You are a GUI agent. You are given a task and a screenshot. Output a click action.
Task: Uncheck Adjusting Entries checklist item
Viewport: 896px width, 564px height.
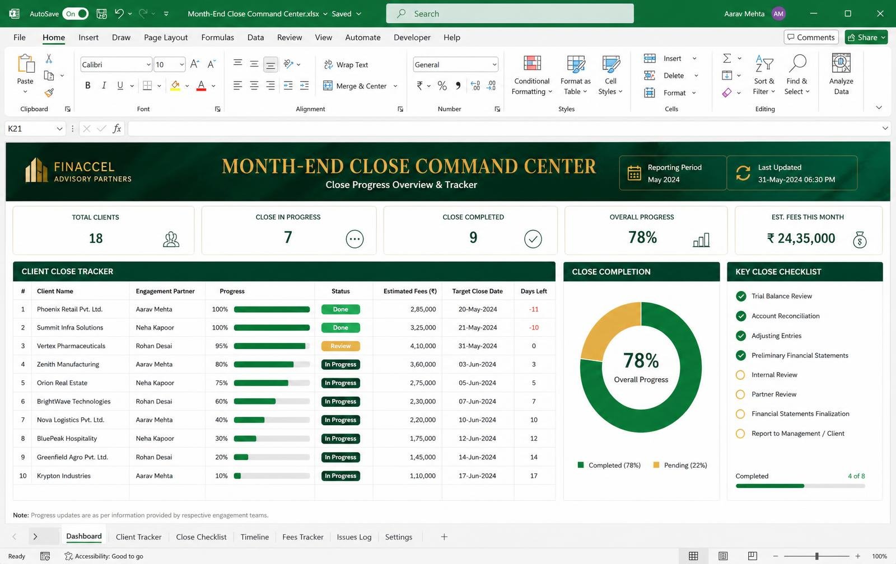coord(741,336)
